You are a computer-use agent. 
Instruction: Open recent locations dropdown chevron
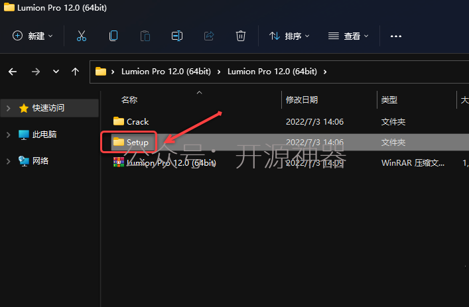tap(56, 72)
